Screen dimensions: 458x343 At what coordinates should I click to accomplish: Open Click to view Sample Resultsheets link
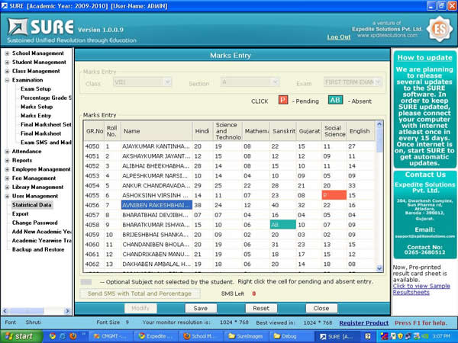[421, 289]
